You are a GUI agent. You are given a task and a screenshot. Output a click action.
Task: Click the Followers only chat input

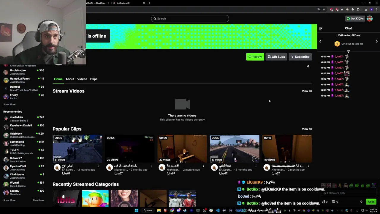point(349,193)
